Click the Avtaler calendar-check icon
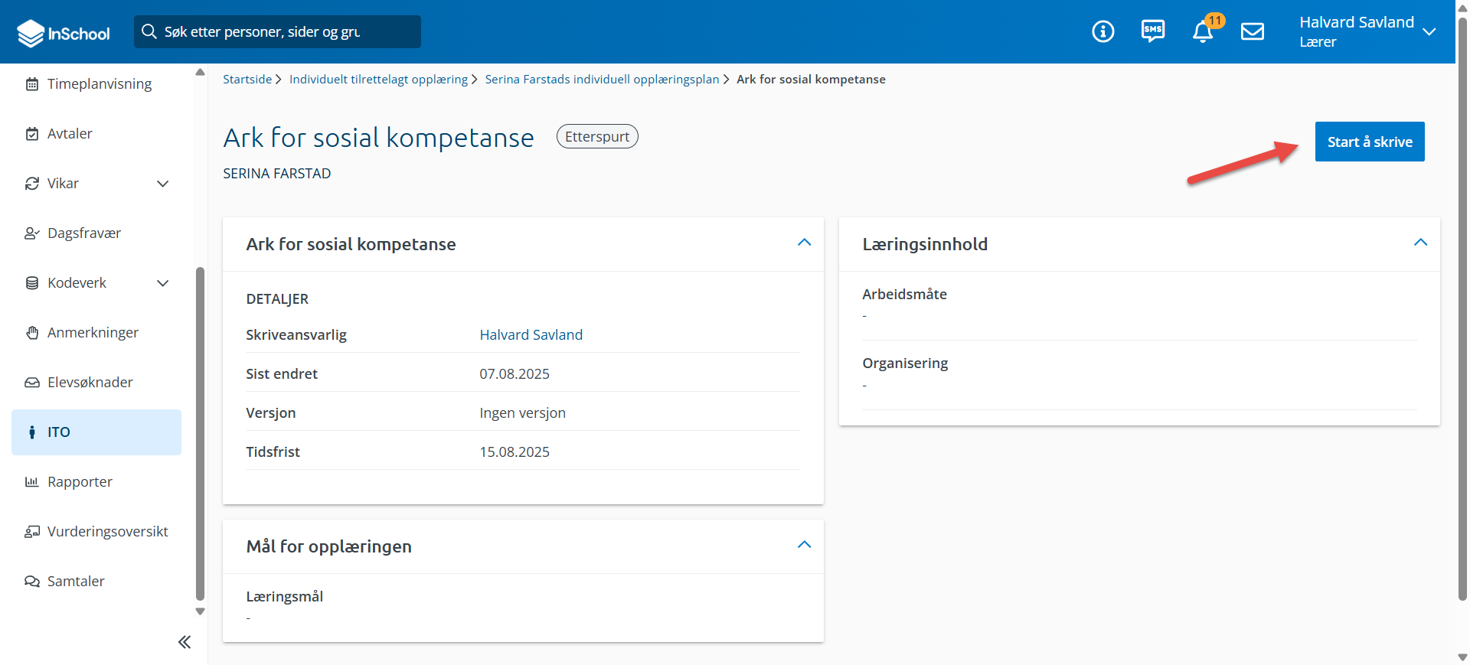 pos(32,134)
